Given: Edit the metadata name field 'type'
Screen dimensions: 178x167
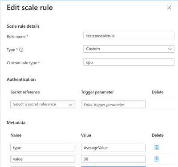Looking at the screenshot, I should click(43, 148).
